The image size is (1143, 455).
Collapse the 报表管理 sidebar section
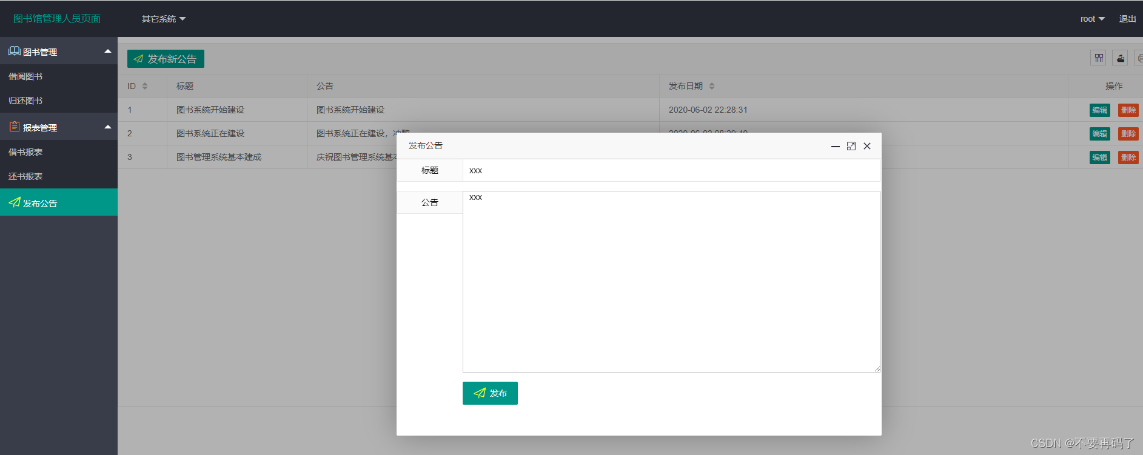[x=108, y=127]
